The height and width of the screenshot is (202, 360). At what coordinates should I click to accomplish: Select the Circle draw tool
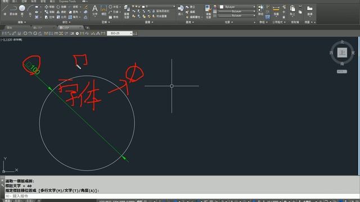coord(22,10)
